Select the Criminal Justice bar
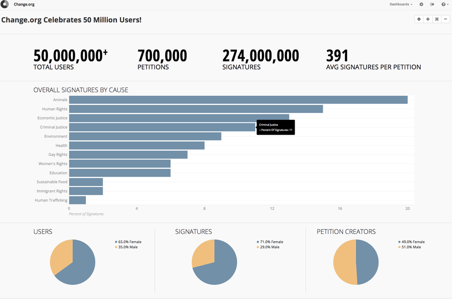452x299 pixels. click(162, 127)
